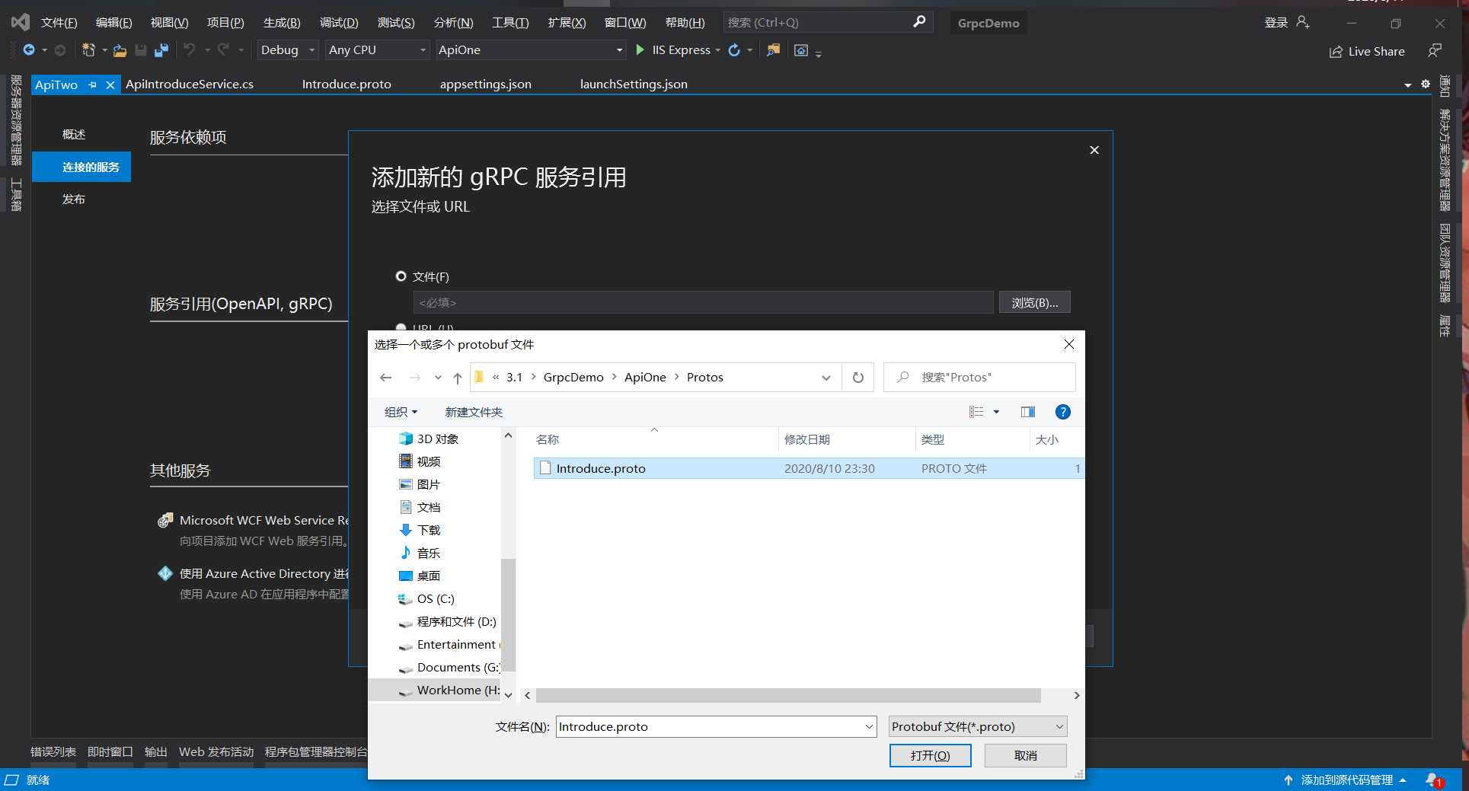
Task: Switch to ApiIntroduceService.cs tab
Action: pyautogui.click(x=190, y=85)
